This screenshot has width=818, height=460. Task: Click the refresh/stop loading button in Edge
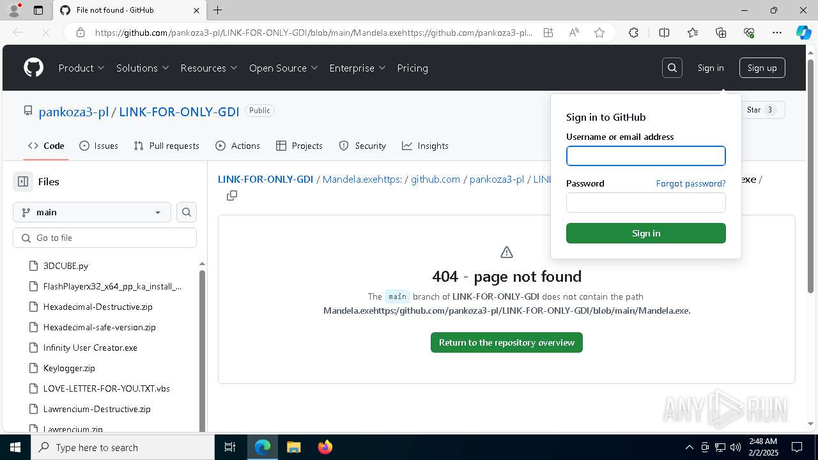[45, 33]
